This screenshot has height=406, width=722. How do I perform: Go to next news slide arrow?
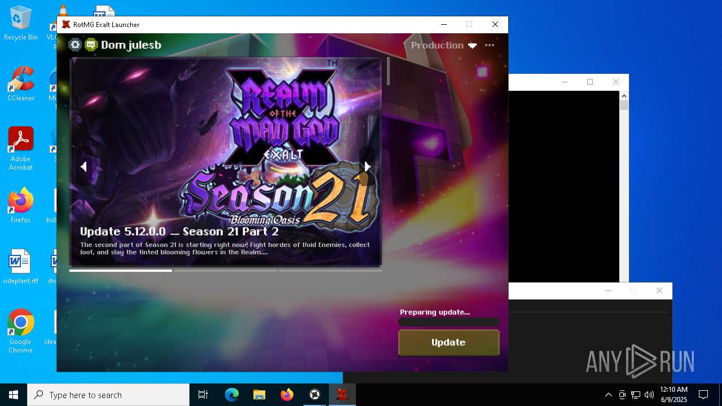pyautogui.click(x=367, y=166)
